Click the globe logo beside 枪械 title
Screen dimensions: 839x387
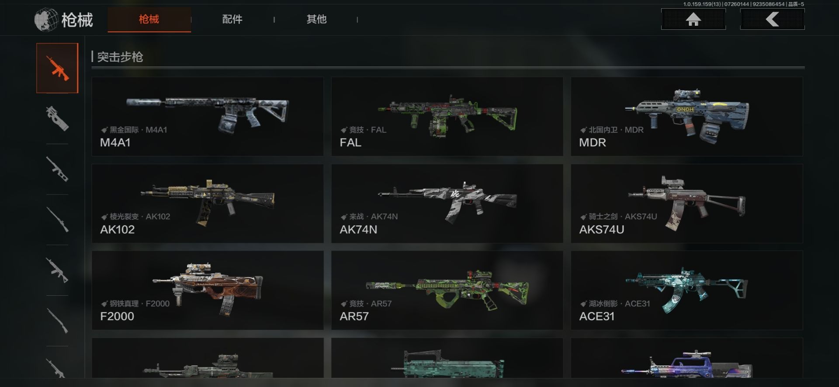click(x=45, y=20)
